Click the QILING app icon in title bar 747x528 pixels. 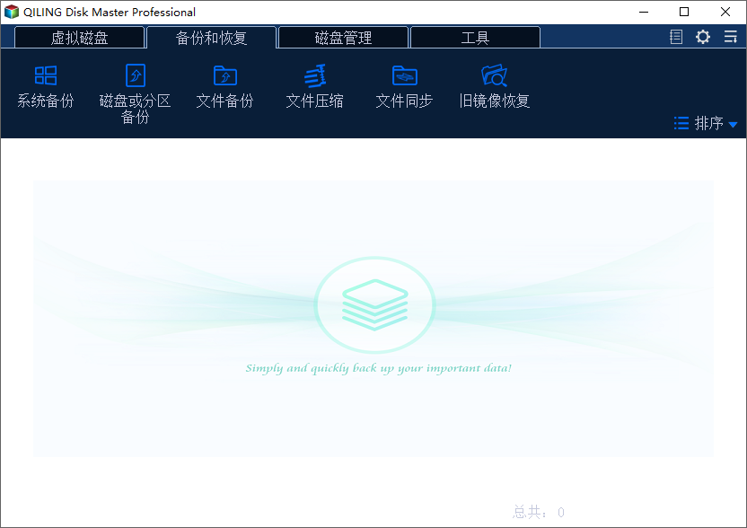(x=13, y=13)
